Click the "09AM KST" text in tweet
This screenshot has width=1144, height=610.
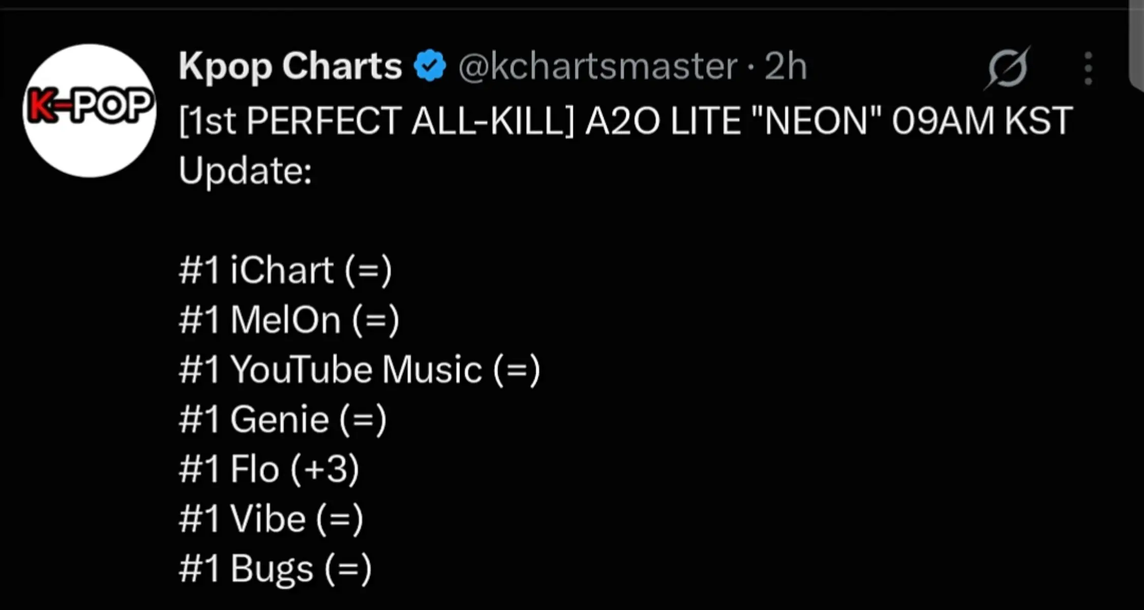pos(982,121)
